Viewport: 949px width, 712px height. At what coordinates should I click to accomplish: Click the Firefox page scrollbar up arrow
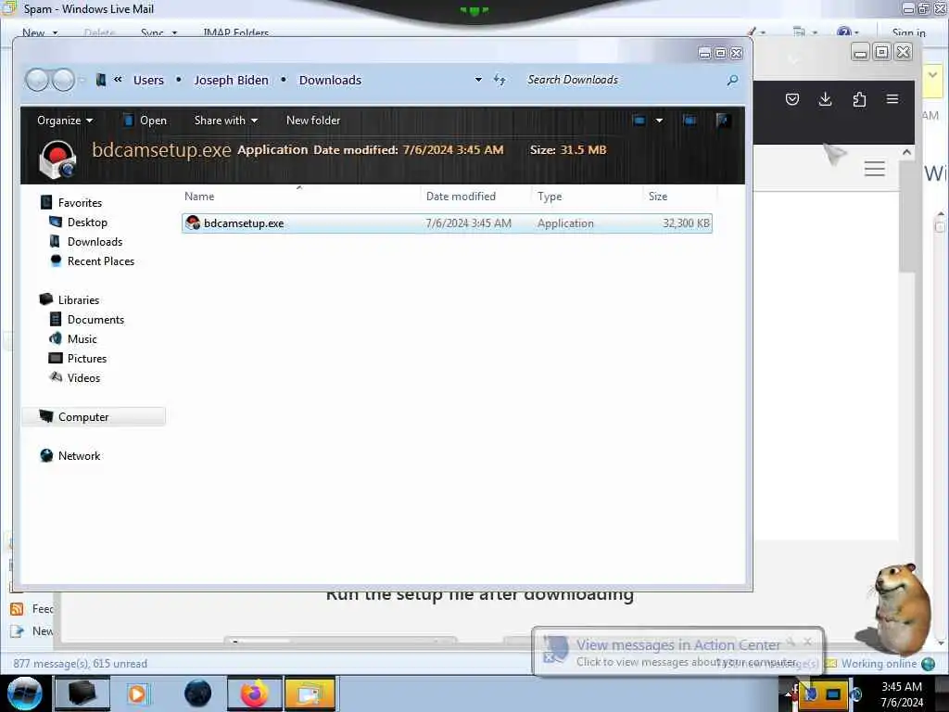point(906,153)
